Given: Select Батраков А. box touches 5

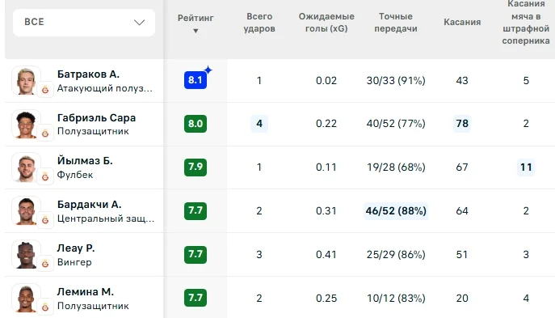Looking at the screenshot, I should coord(526,80).
